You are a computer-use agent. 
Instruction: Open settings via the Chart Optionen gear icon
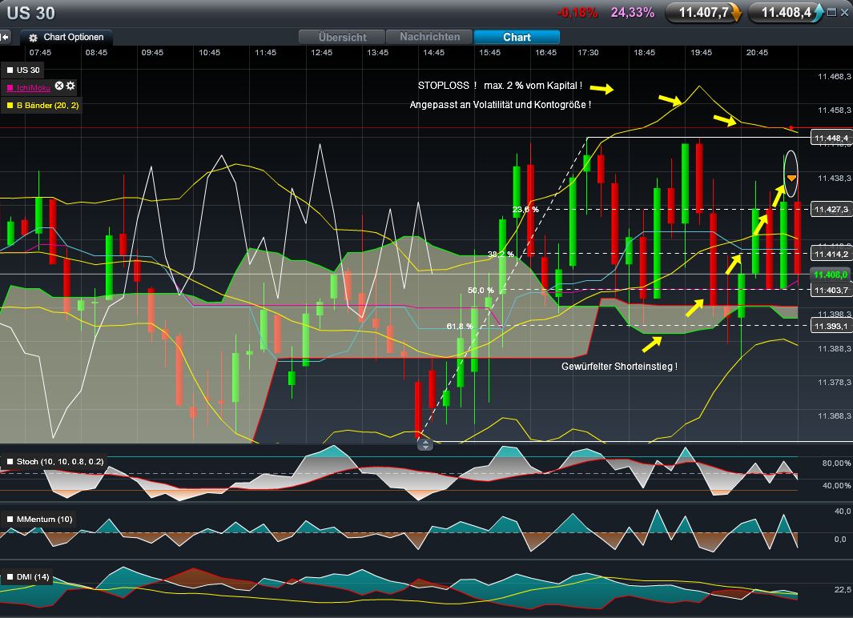pos(32,37)
